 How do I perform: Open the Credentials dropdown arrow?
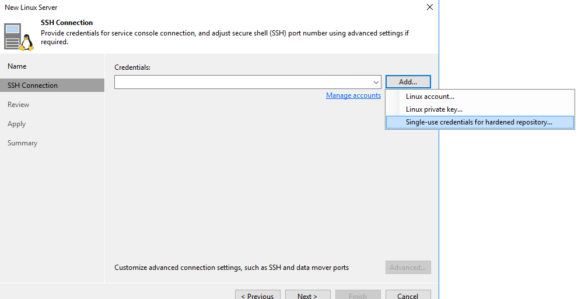[x=376, y=82]
